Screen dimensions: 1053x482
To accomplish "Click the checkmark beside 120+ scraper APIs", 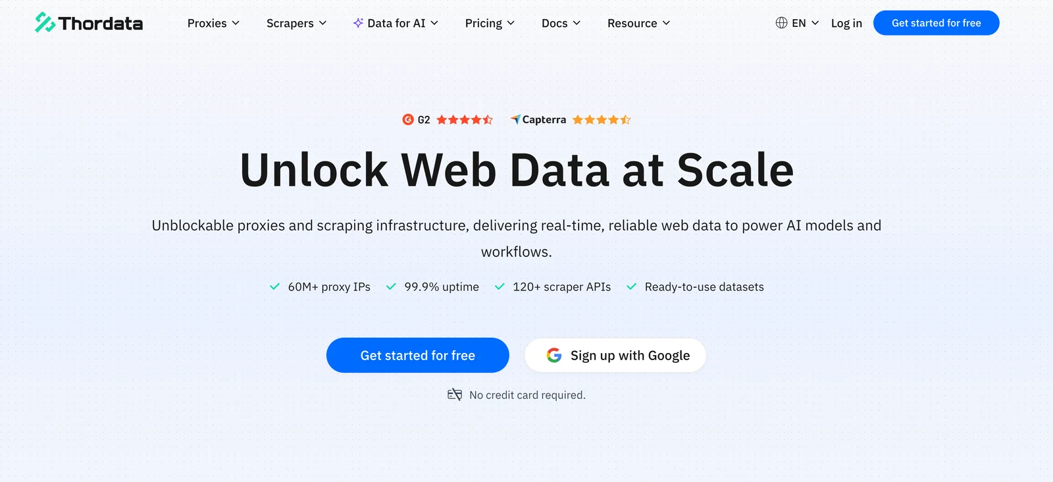I will (x=500, y=286).
